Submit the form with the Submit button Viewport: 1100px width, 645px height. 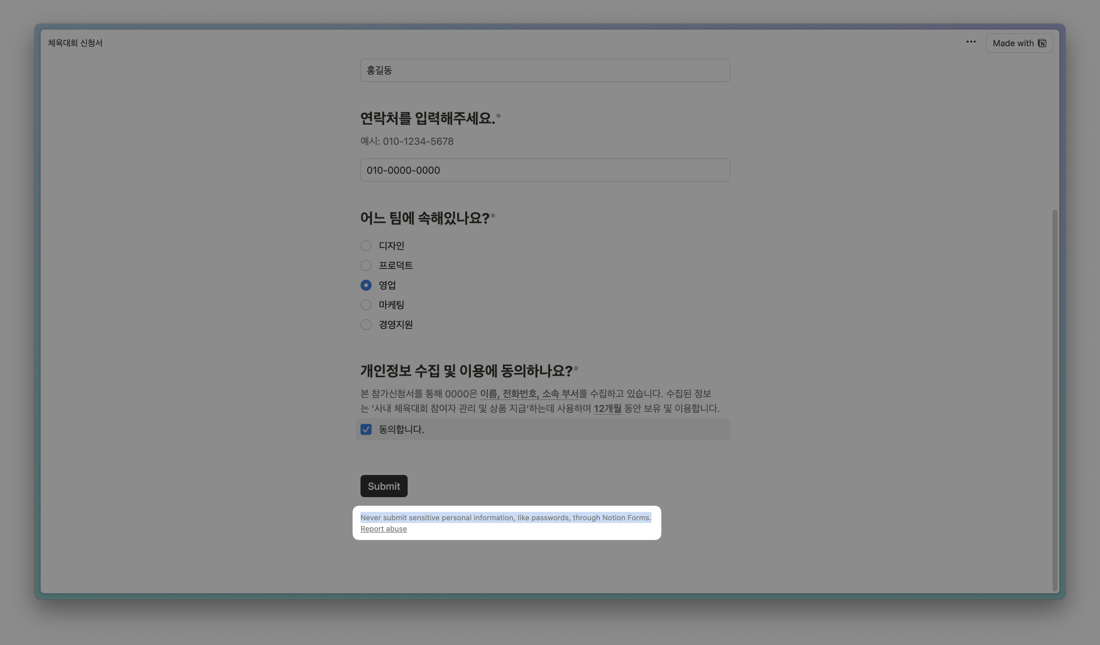click(384, 486)
